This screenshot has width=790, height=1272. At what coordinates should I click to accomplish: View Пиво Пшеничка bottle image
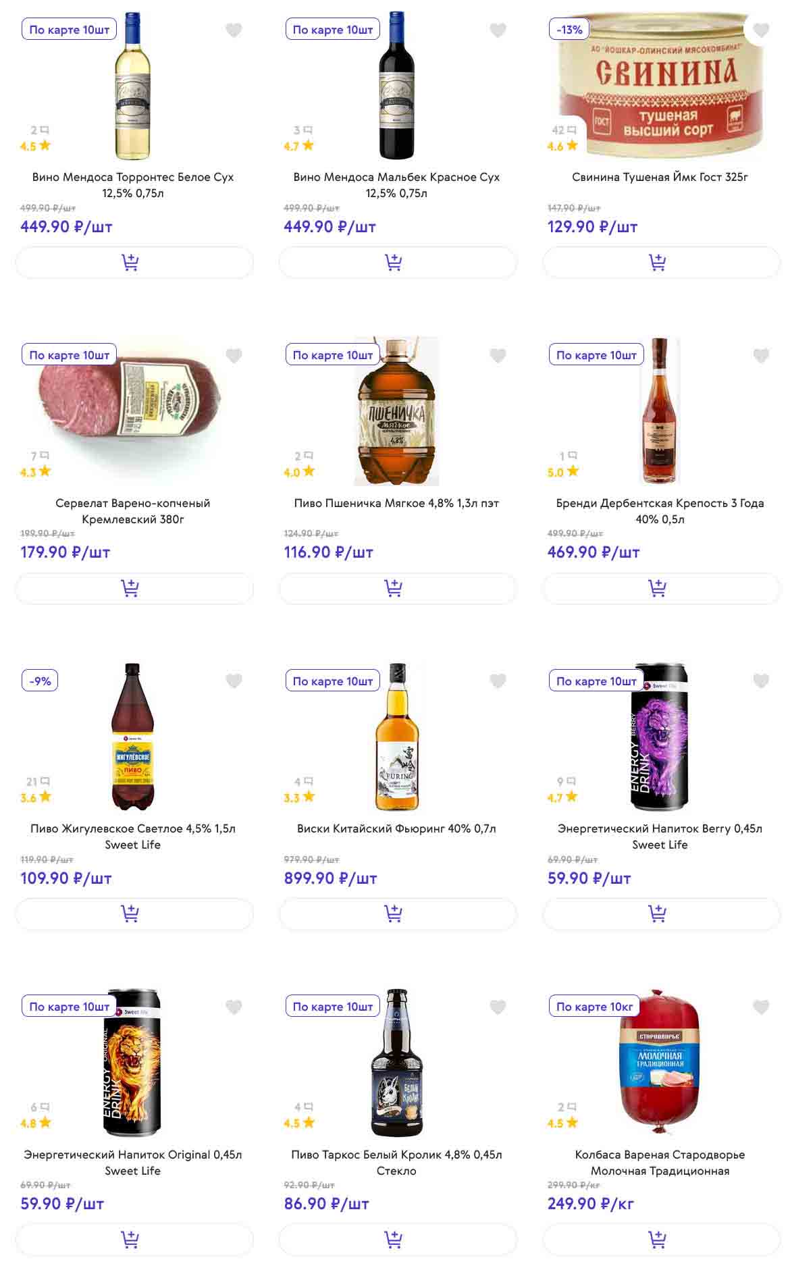tap(396, 412)
